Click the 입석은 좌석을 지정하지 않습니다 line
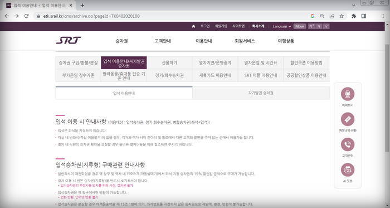Viewport: 390px width, 208px height. pos(82,130)
